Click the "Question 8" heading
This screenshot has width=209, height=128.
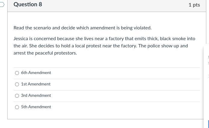pos(28,4)
